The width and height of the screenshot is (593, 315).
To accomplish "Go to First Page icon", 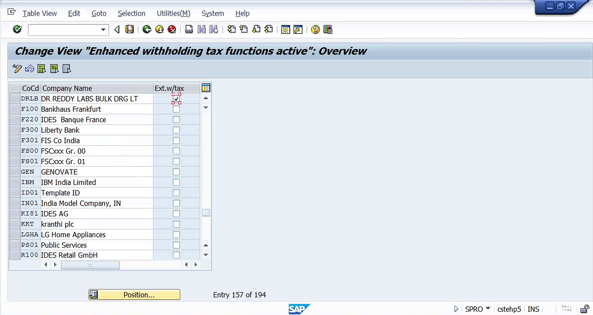I will 232,30.
